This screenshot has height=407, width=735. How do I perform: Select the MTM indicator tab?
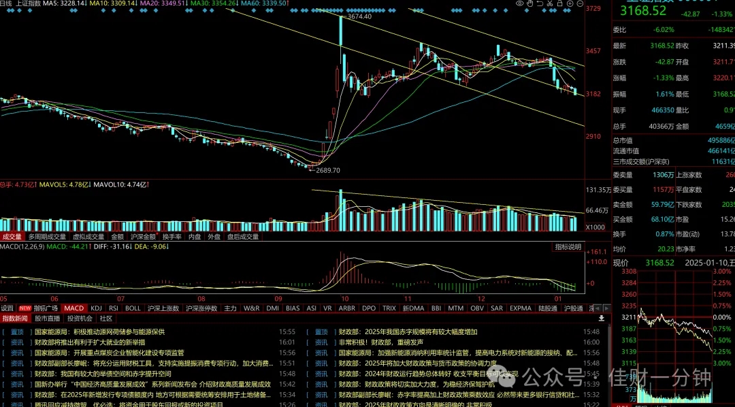pos(455,308)
